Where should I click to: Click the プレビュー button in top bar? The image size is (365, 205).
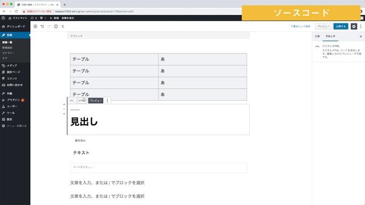323,26
